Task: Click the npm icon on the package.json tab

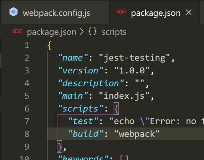Action: tap(122, 12)
